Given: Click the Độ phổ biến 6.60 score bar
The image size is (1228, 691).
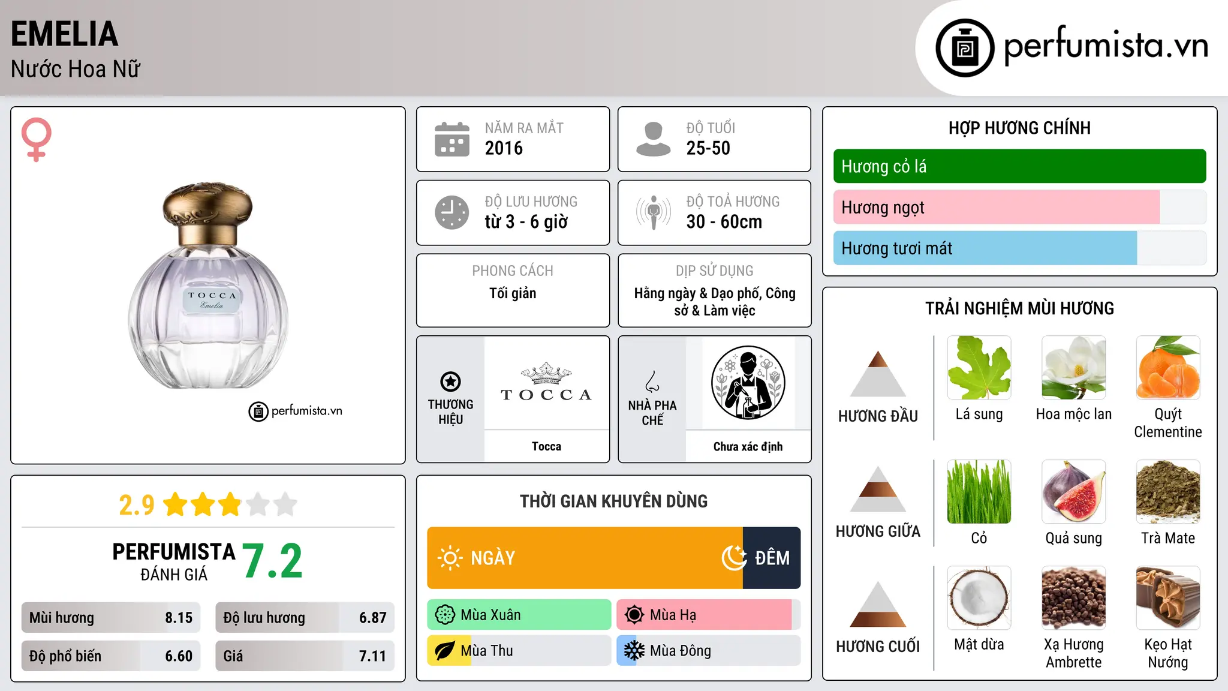Looking at the screenshot, I should click(x=111, y=656).
